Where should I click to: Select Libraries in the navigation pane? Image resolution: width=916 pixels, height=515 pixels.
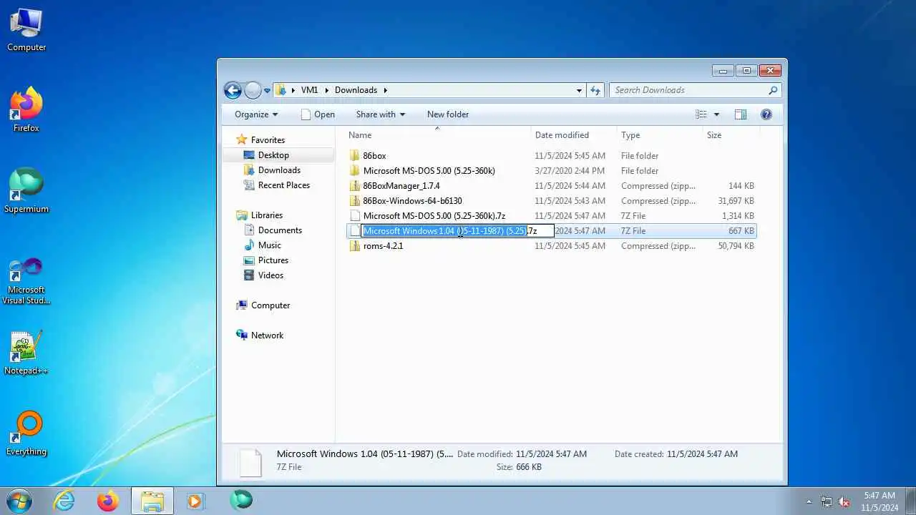pos(266,215)
